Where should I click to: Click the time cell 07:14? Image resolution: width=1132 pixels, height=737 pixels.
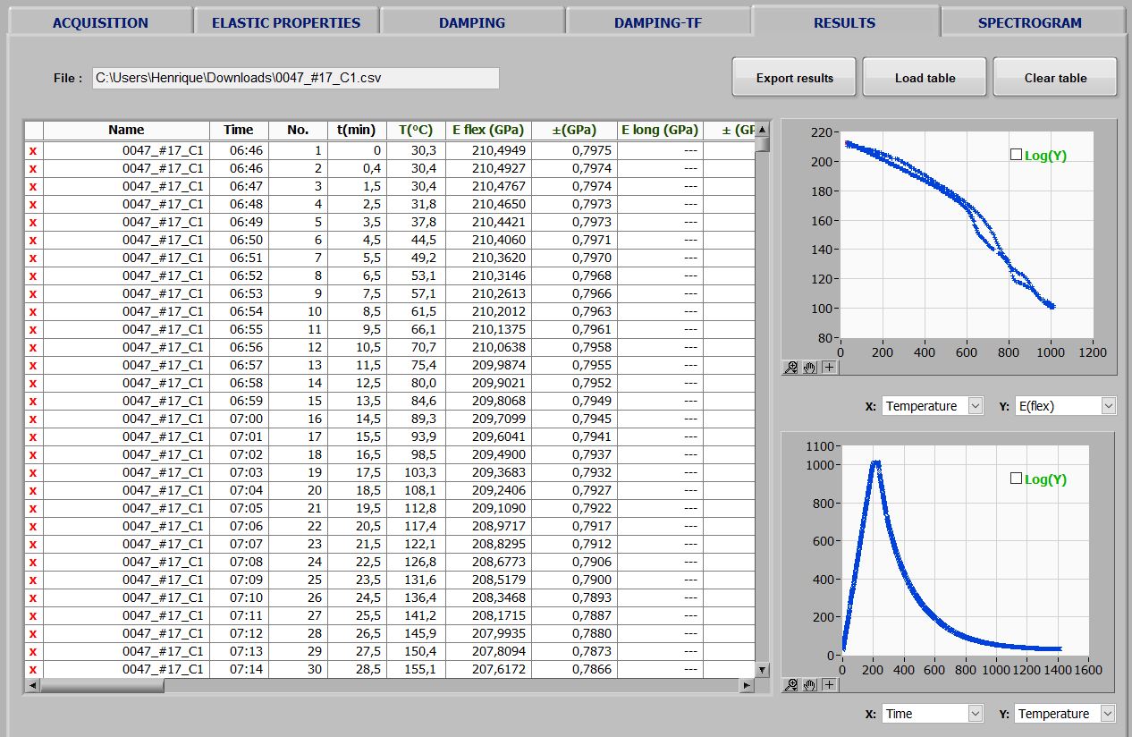(239, 669)
